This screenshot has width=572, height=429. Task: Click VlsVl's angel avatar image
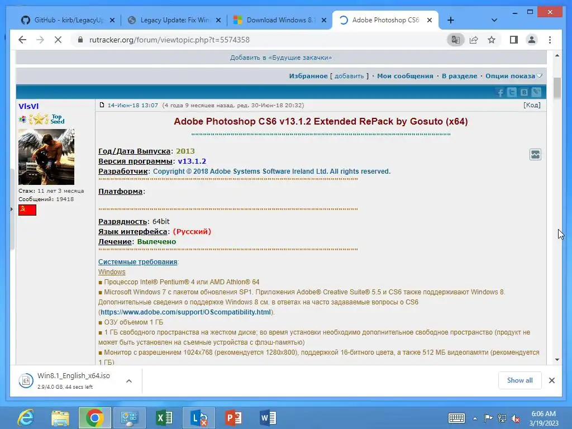(x=46, y=157)
